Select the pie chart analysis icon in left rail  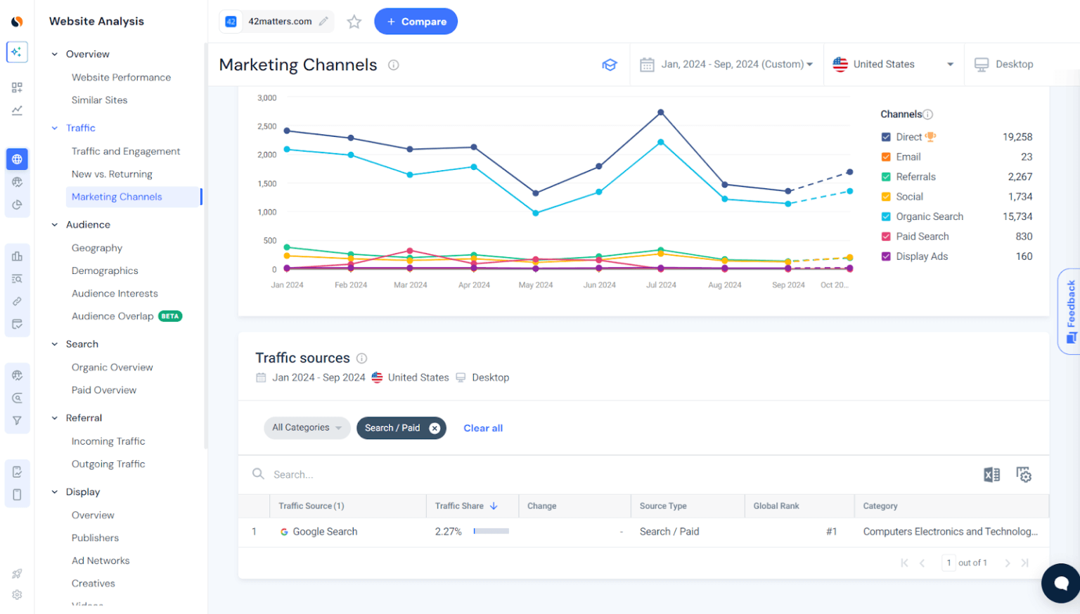(x=17, y=204)
